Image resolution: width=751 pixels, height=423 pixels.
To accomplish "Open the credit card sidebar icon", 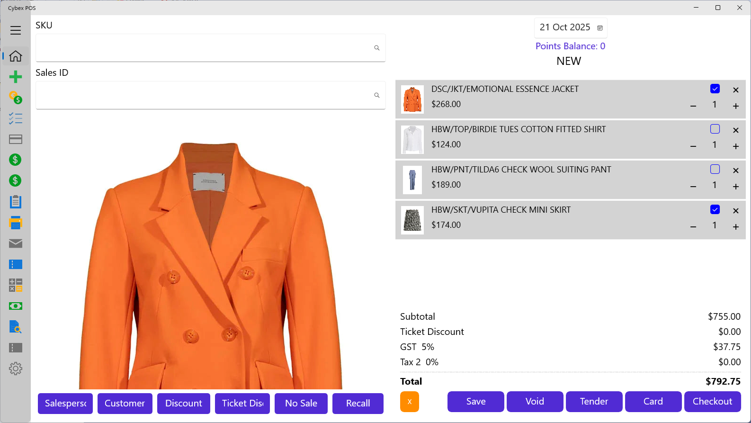I will 16,139.
